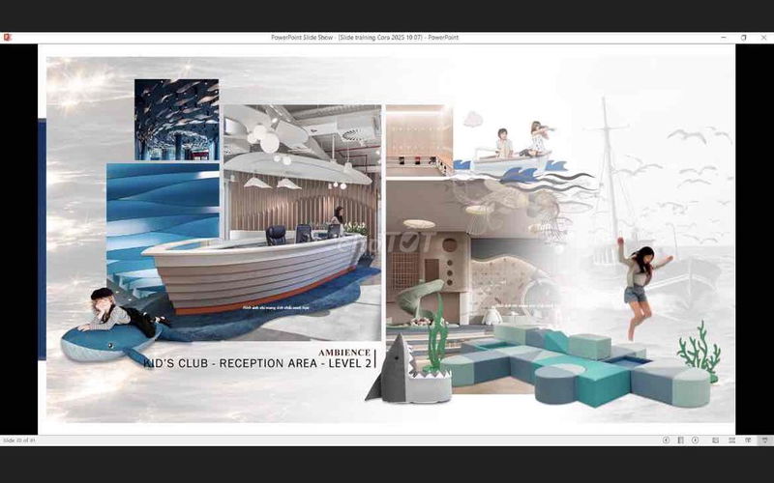Open the slide show menu between navigation arrows

(x=680, y=440)
